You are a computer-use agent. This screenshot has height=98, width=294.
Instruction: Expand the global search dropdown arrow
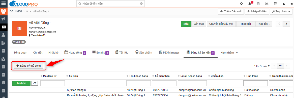coord(141,4)
